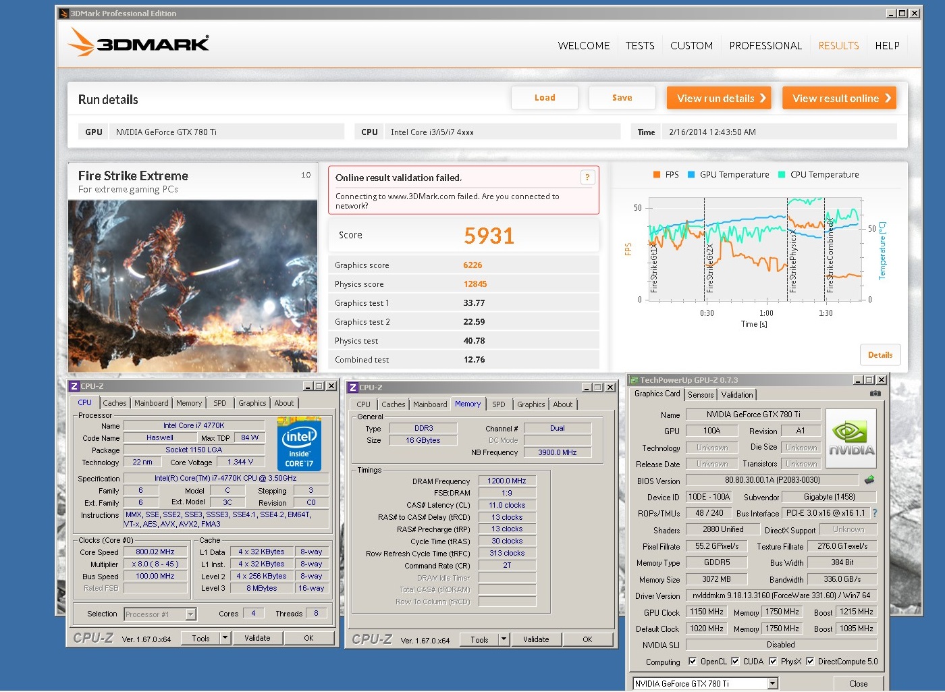Viewport: 945px width, 692px height.
Task: Open the WELCOME section in 3DMark
Action: pos(584,46)
